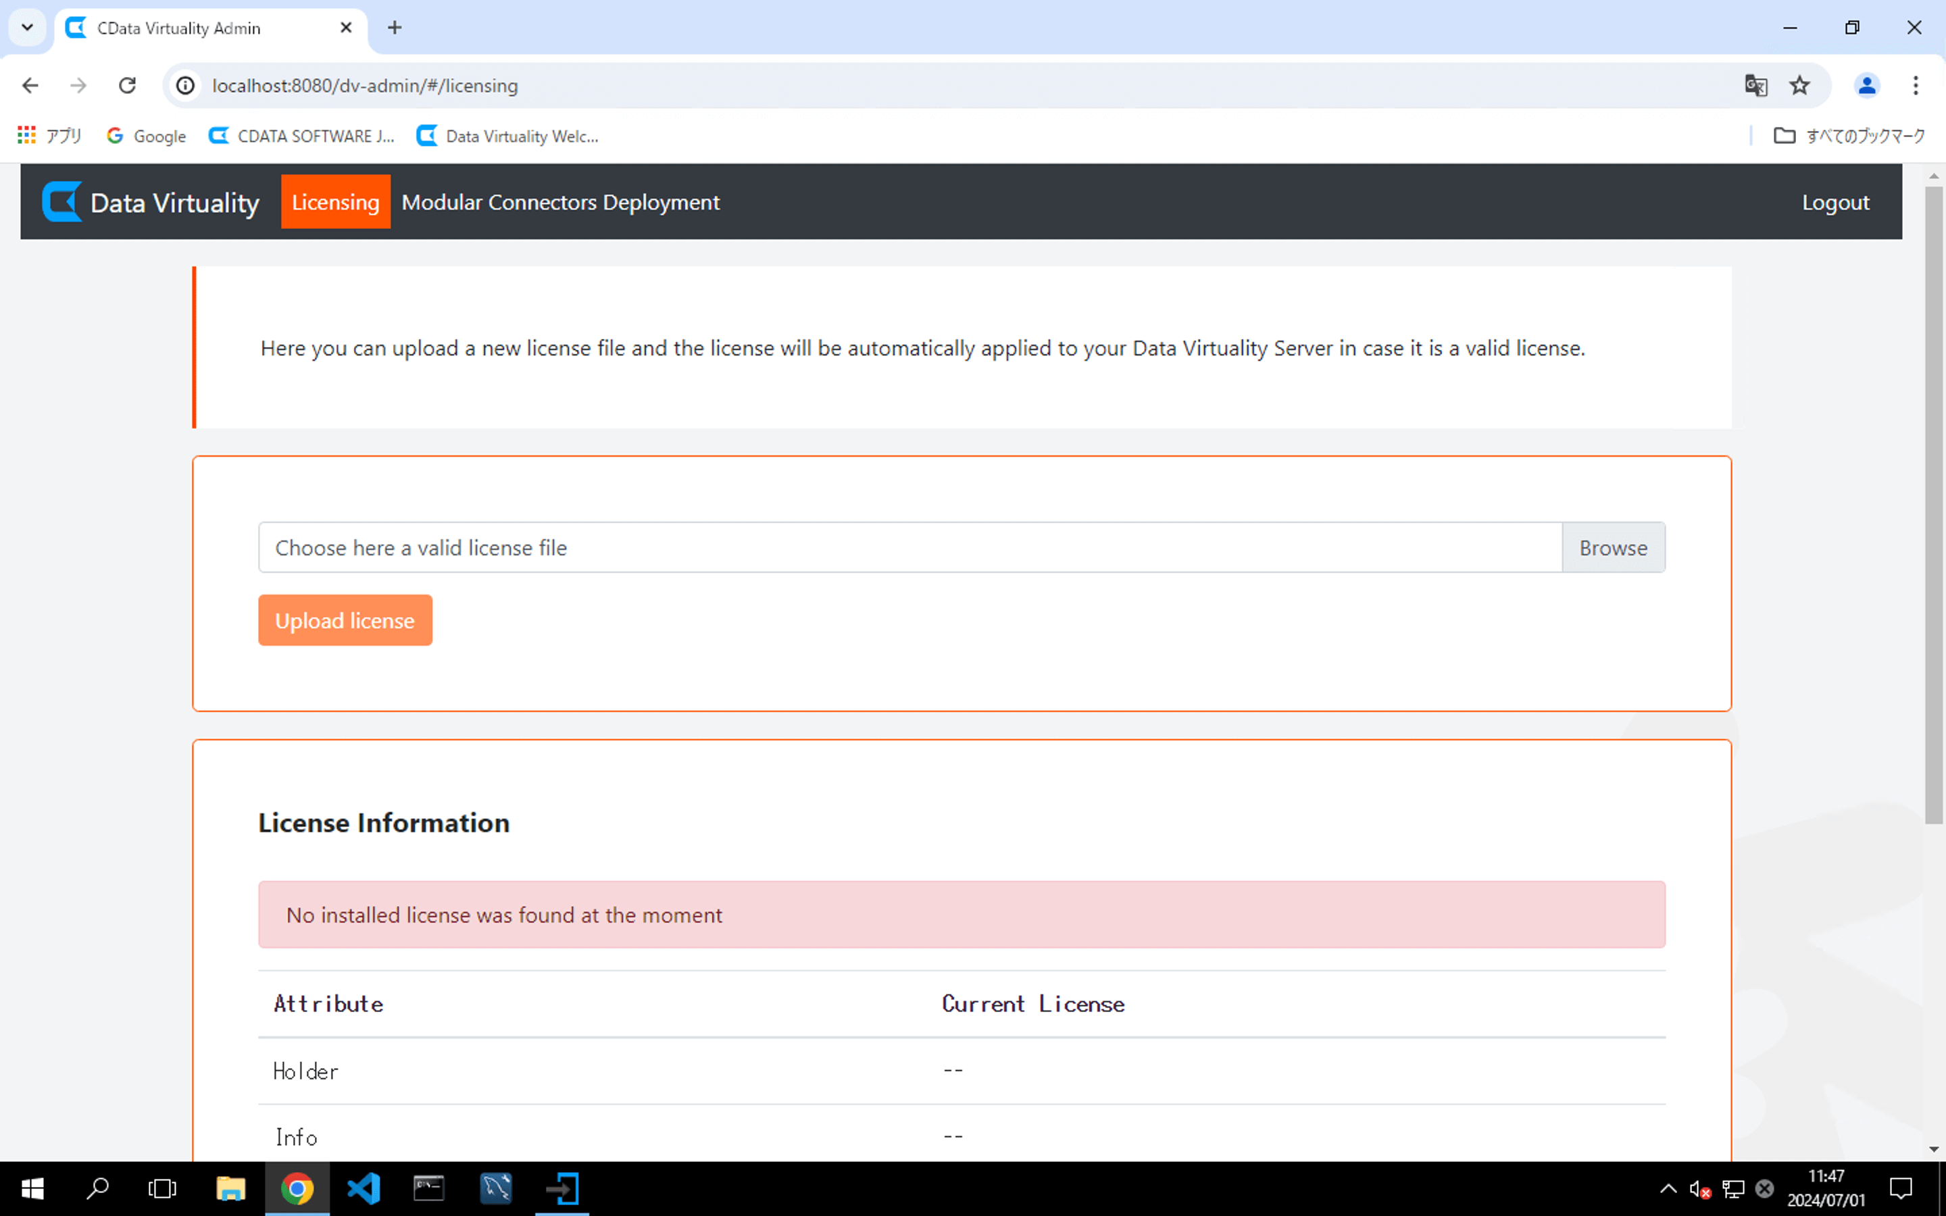Switch to Modular Connectors Deployment tab
The width and height of the screenshot is (1946, 1216).
pyautogui.click(x=560, y=202)
